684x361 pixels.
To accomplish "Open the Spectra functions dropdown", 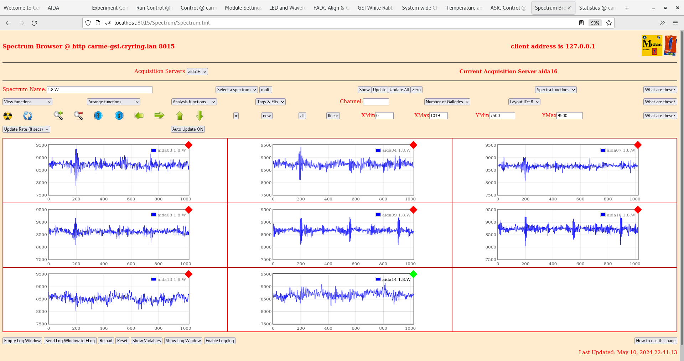I will pos(555,89).
